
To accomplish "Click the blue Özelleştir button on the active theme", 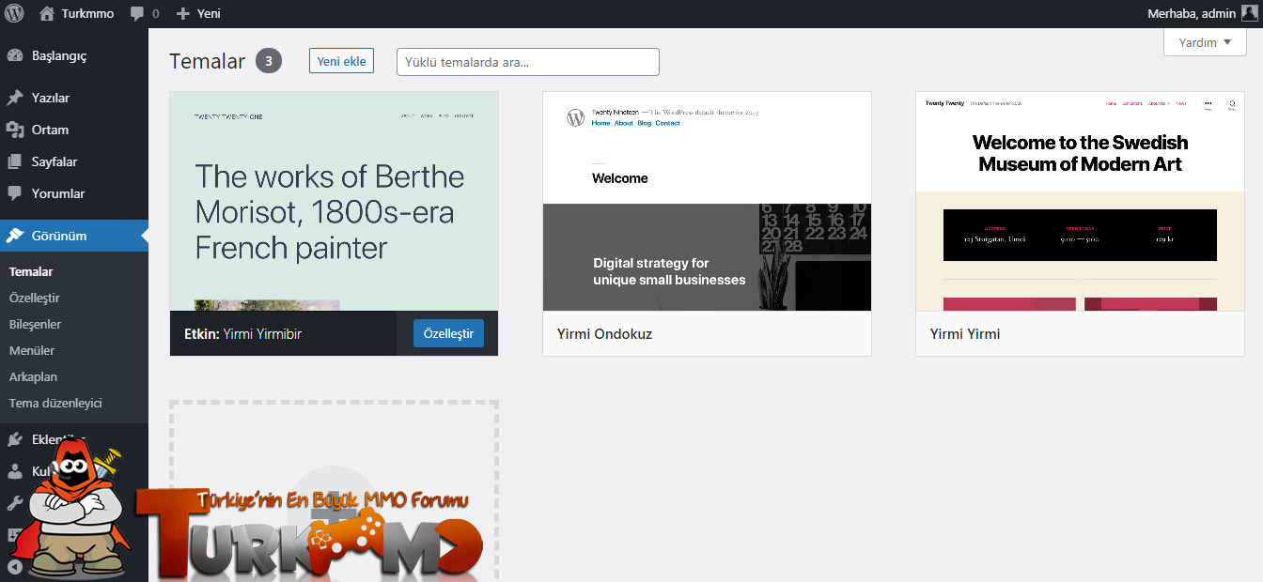I will (x=448, y=333).
